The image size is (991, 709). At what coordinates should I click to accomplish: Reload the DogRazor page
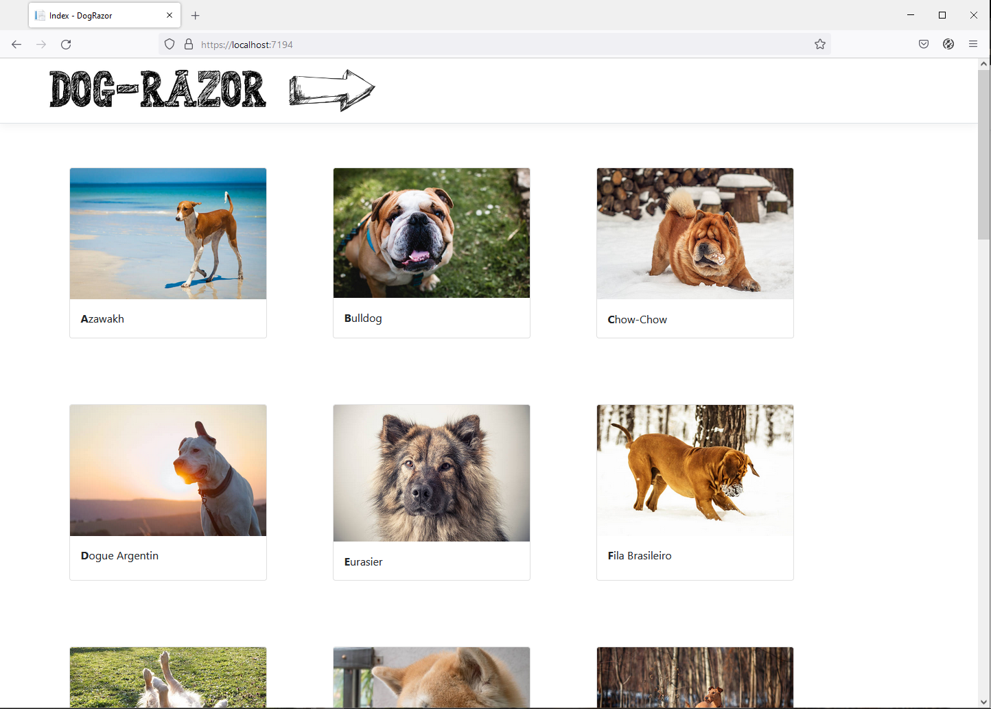click(66, 44)
